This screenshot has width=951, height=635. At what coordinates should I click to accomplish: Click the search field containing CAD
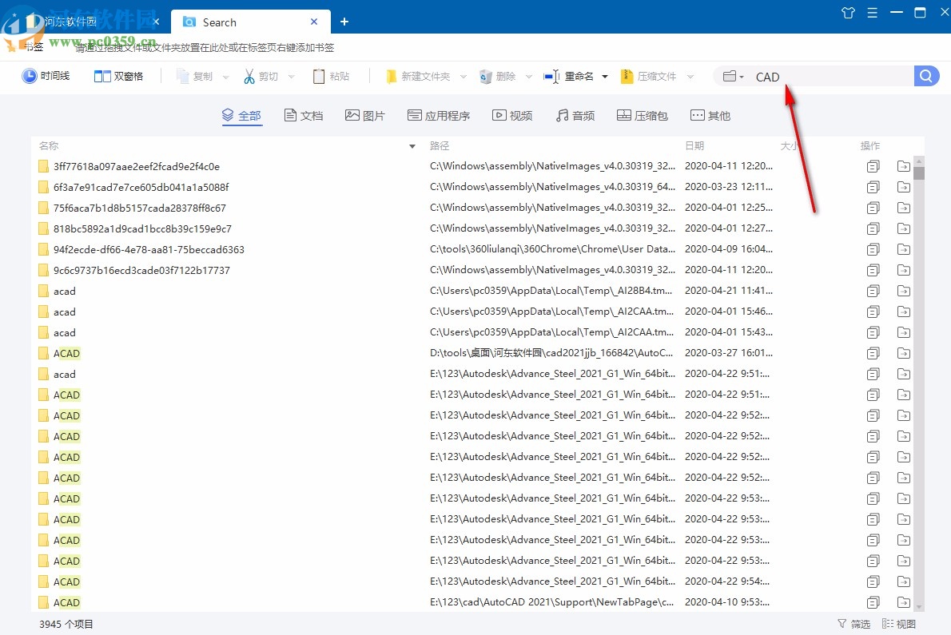click(831, 77)
